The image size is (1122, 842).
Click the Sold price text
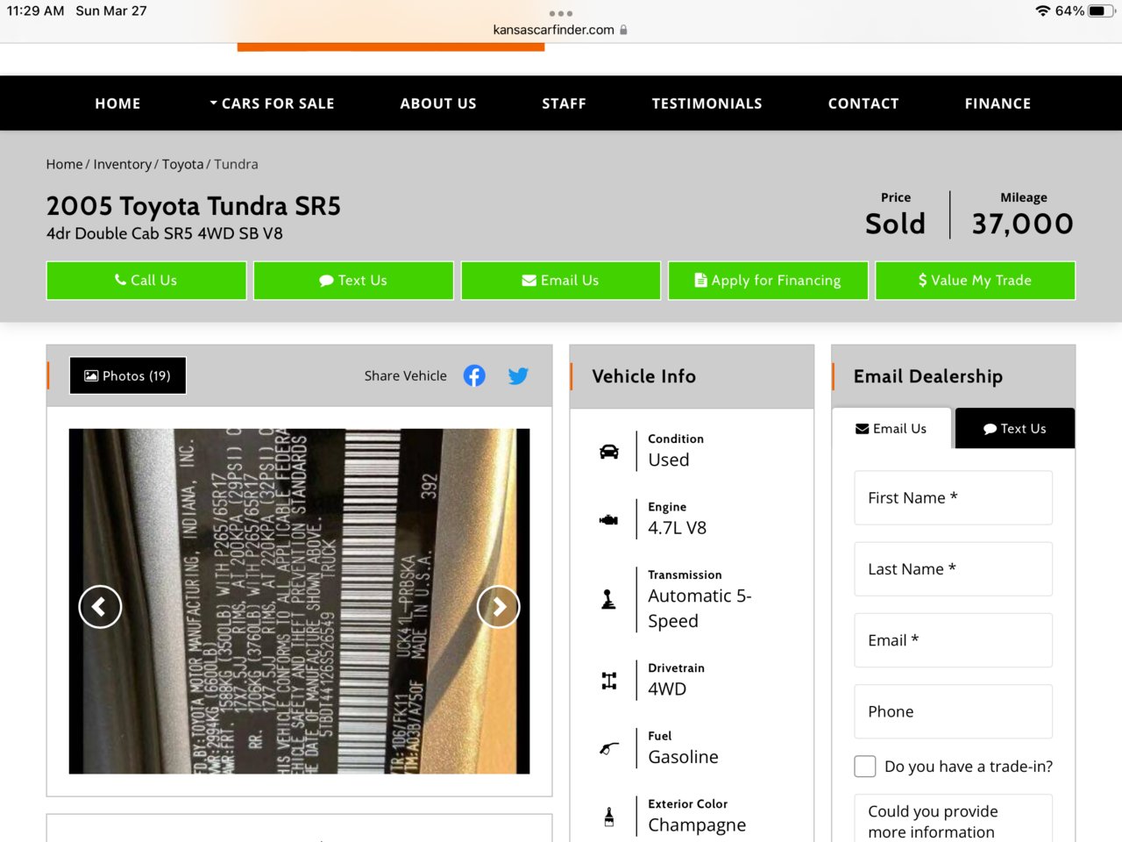click(x=895, y=224)
